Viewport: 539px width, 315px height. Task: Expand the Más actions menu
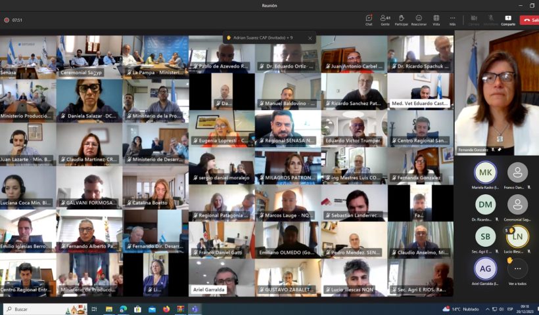pos(452,20)
